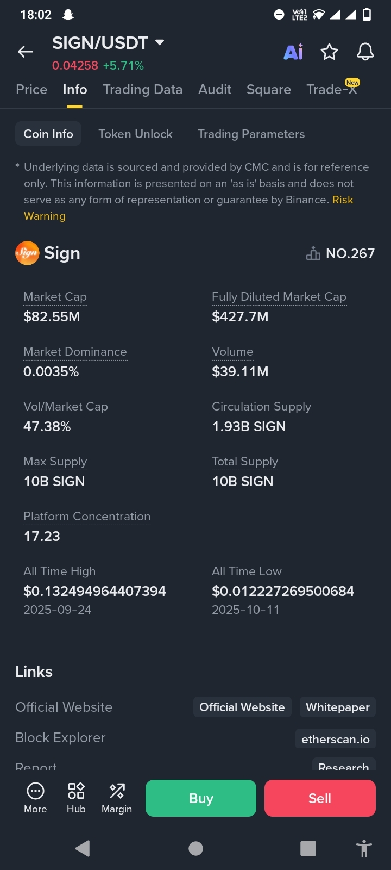Tap the red Sell button
The height and width of the screenshot is (870, 391).
(x=320, y=798)
